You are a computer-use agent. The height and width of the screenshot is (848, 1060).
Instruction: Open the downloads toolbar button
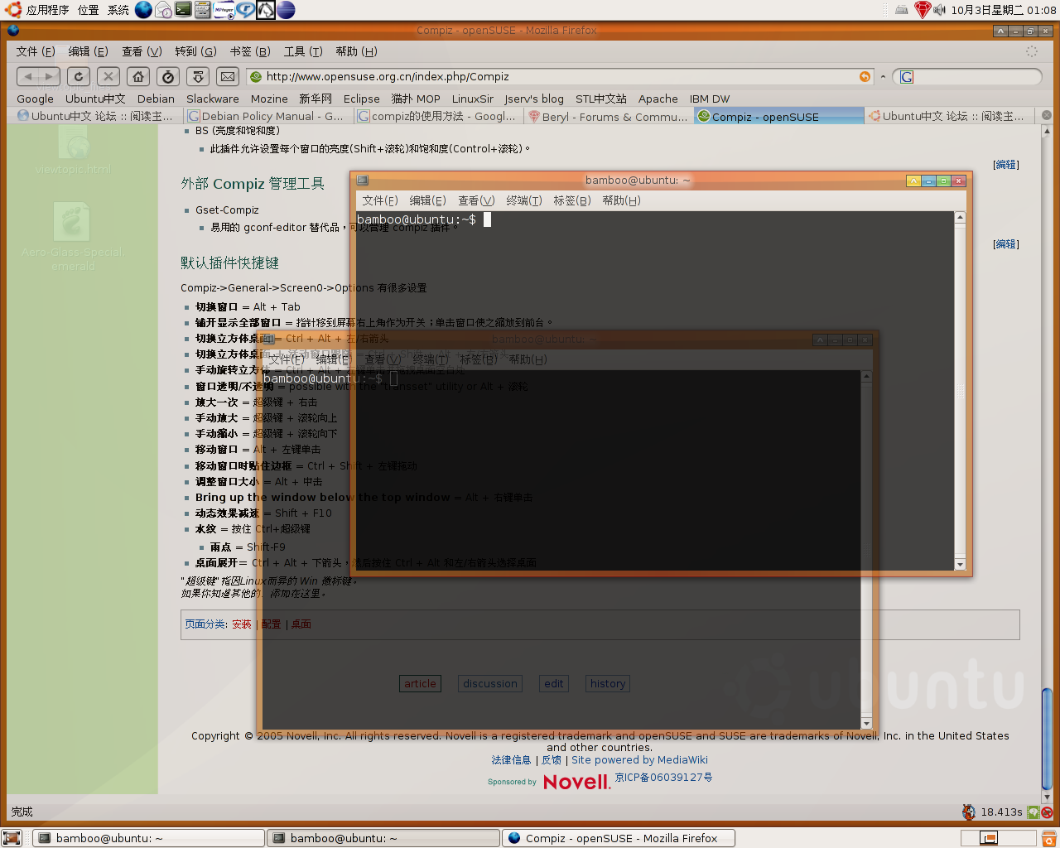tap(198, 77)
